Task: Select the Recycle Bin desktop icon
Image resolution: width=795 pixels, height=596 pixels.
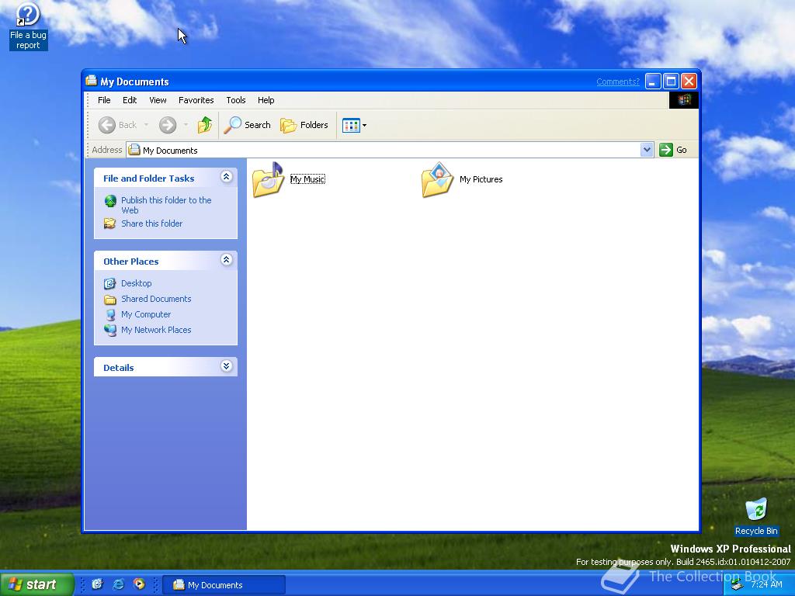Action: (756, 517)
